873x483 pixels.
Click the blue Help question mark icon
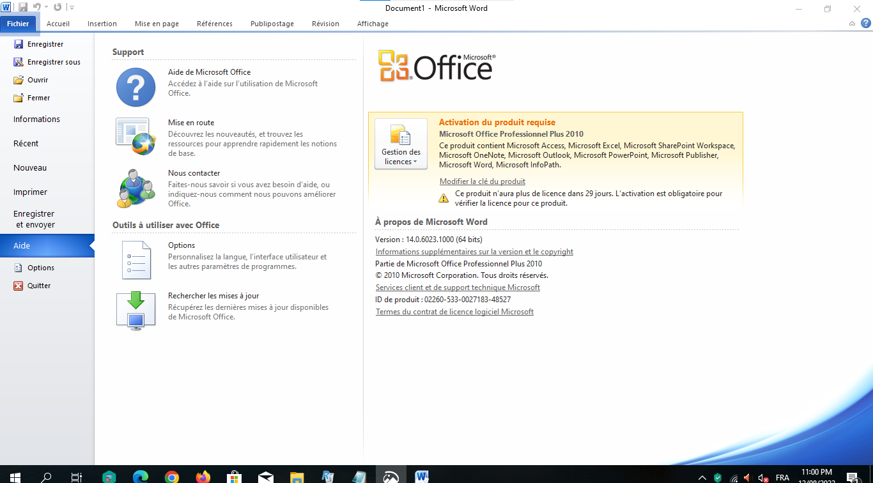pos(865,24)
